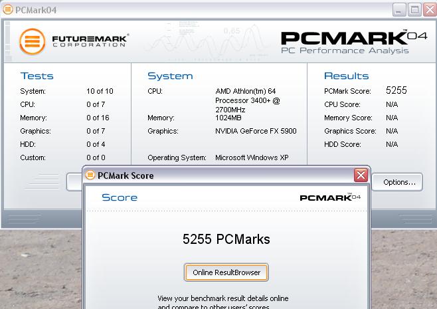Click the PCMARK04 logo in header
This screenshot has height=309, width=437.
[354, 38]
